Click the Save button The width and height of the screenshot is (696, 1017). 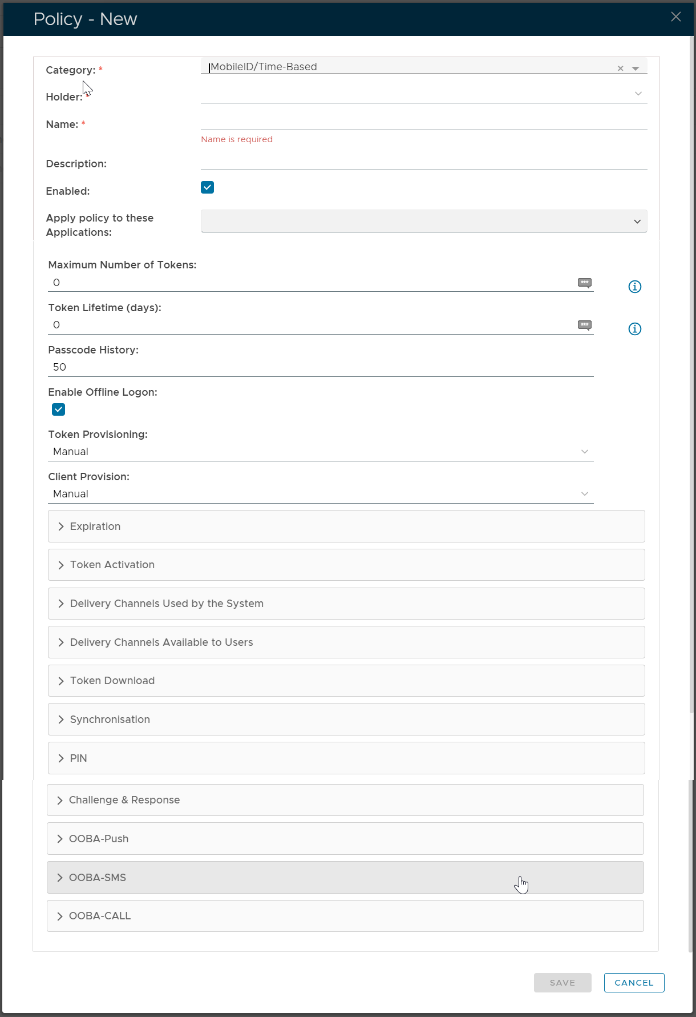[562, 983]
